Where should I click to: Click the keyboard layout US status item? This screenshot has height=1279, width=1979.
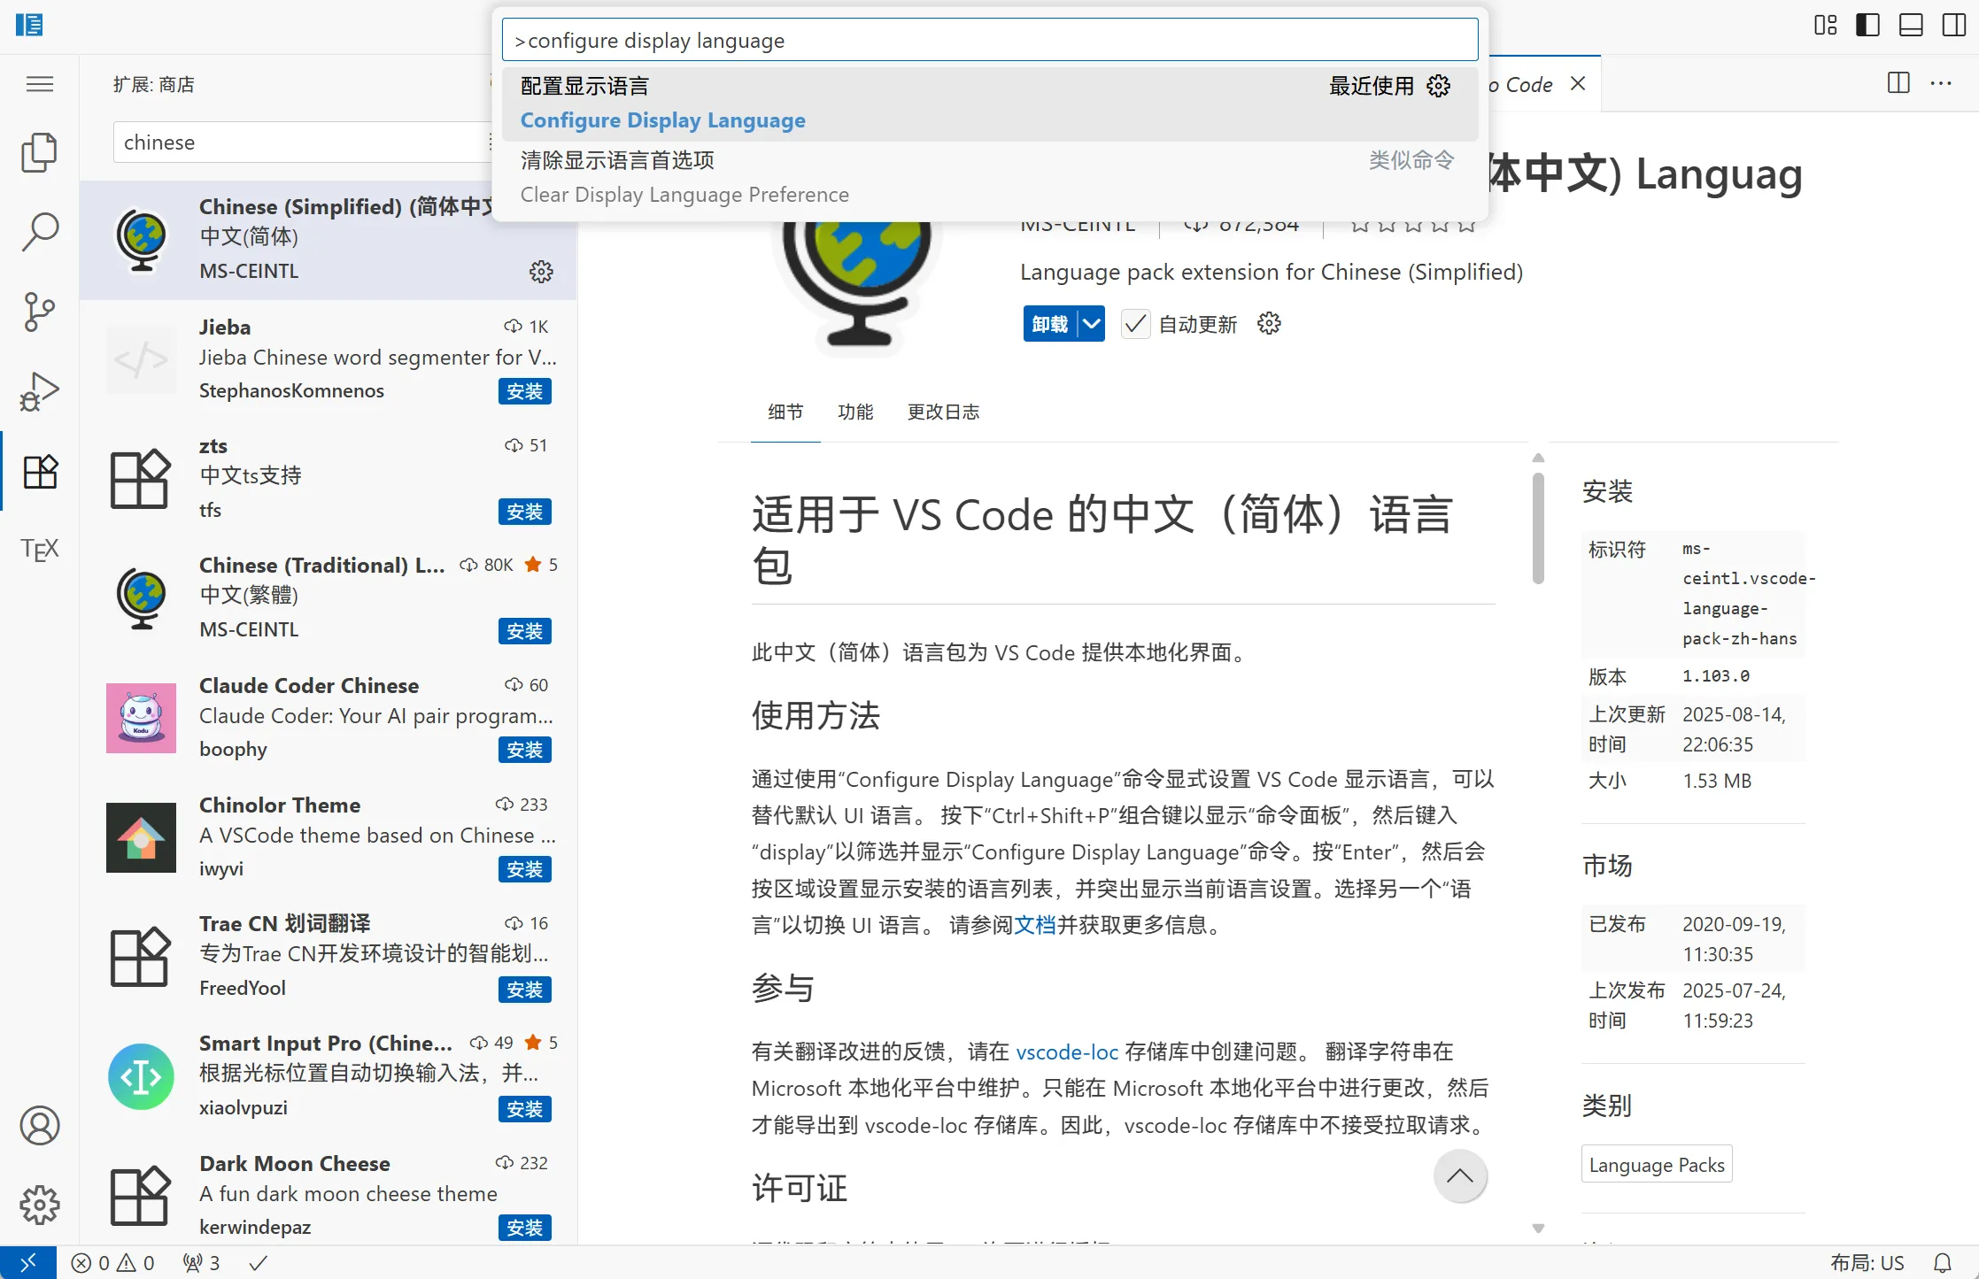coord(1867,1263)
